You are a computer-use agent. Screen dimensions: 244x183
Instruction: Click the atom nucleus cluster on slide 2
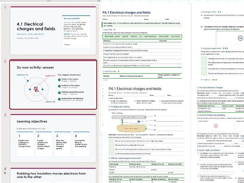pos(36,89)
